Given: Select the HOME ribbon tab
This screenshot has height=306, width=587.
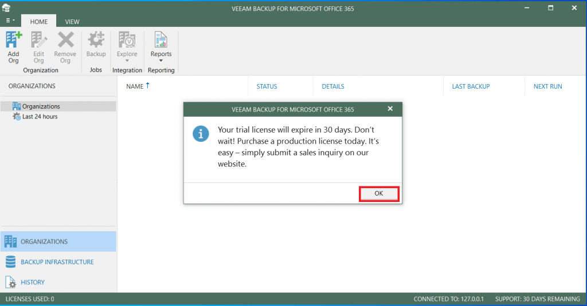Looking at the screenshot, I should coord(39,22).
